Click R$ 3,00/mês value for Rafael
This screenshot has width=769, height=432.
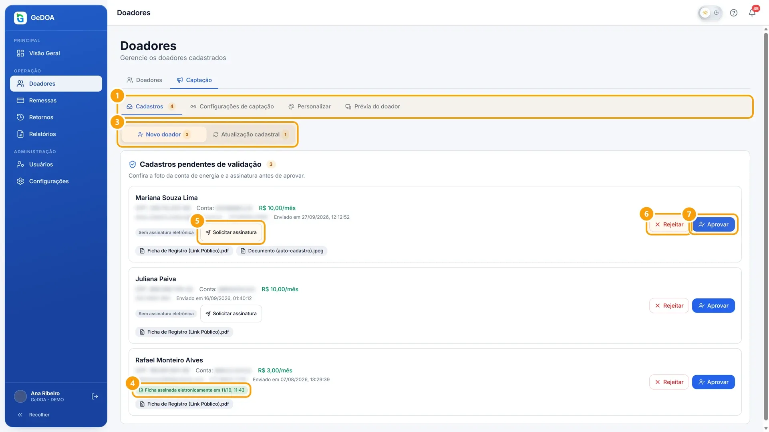275,370
